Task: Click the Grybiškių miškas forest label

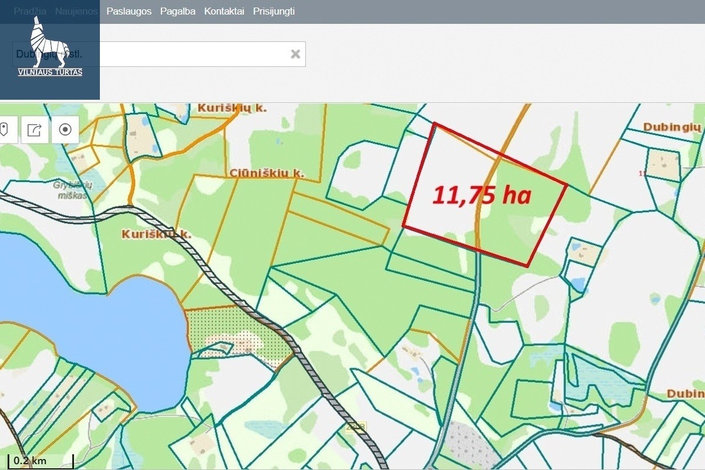Action: (x=70, y=189)
